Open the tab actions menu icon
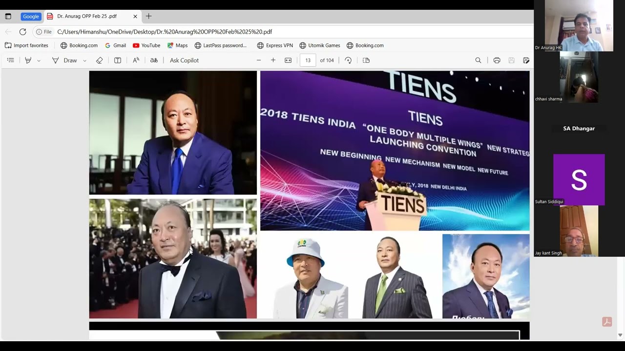The width and height of the screenshot is (625, 351). (8, 16)
